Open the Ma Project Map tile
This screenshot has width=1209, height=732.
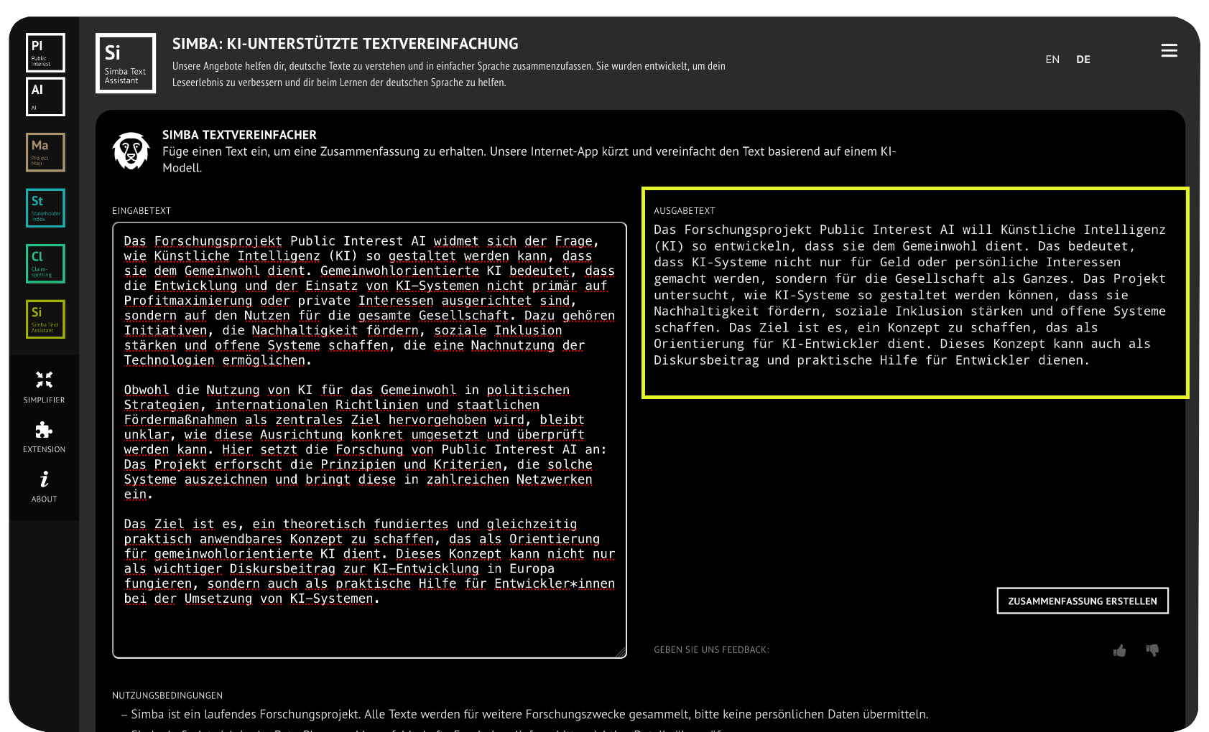tap(45, 152)
